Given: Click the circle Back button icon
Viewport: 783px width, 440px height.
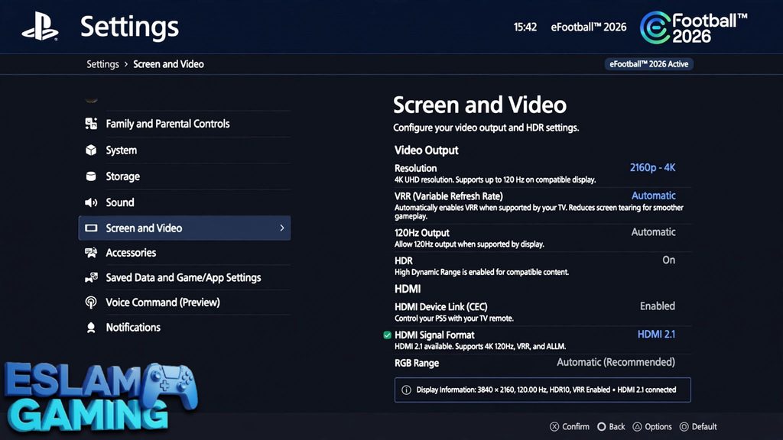Looking at the screenshot, I should click(601, 426).
